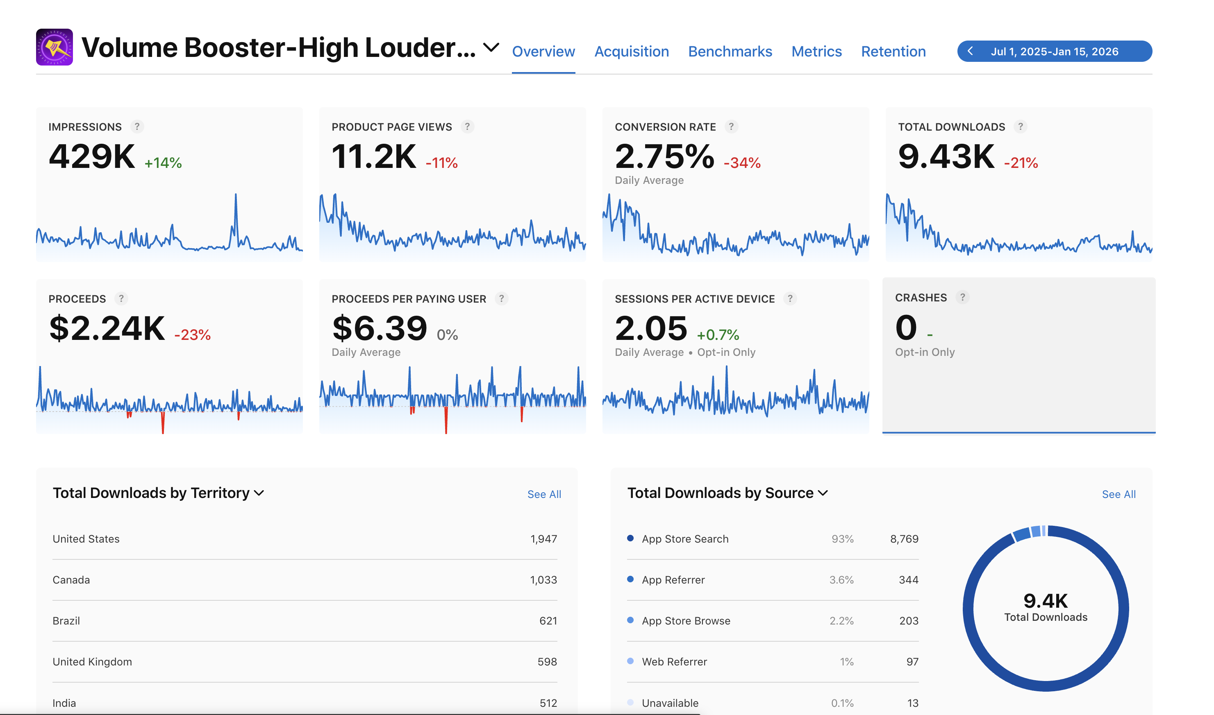Click Total Downloads help icon
The height and width of the screenshot is (715, 1214).
(x=1020, y=127)
